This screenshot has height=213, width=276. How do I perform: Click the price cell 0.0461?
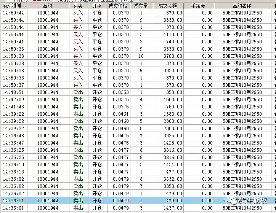coord(121,114)
